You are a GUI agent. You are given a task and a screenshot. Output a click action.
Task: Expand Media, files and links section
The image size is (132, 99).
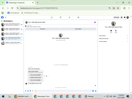pyautogui.click(x=114, y=39)
